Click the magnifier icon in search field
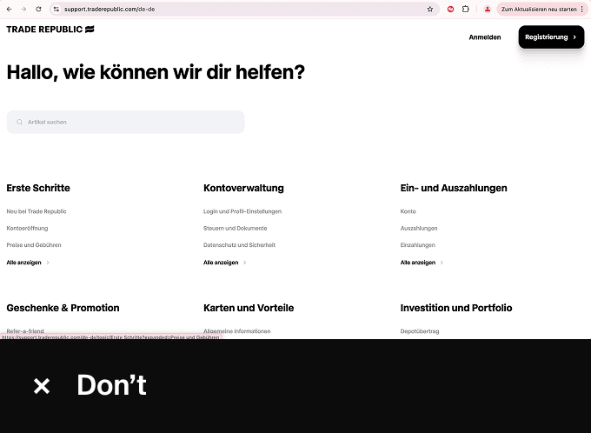 pos(20,122)
